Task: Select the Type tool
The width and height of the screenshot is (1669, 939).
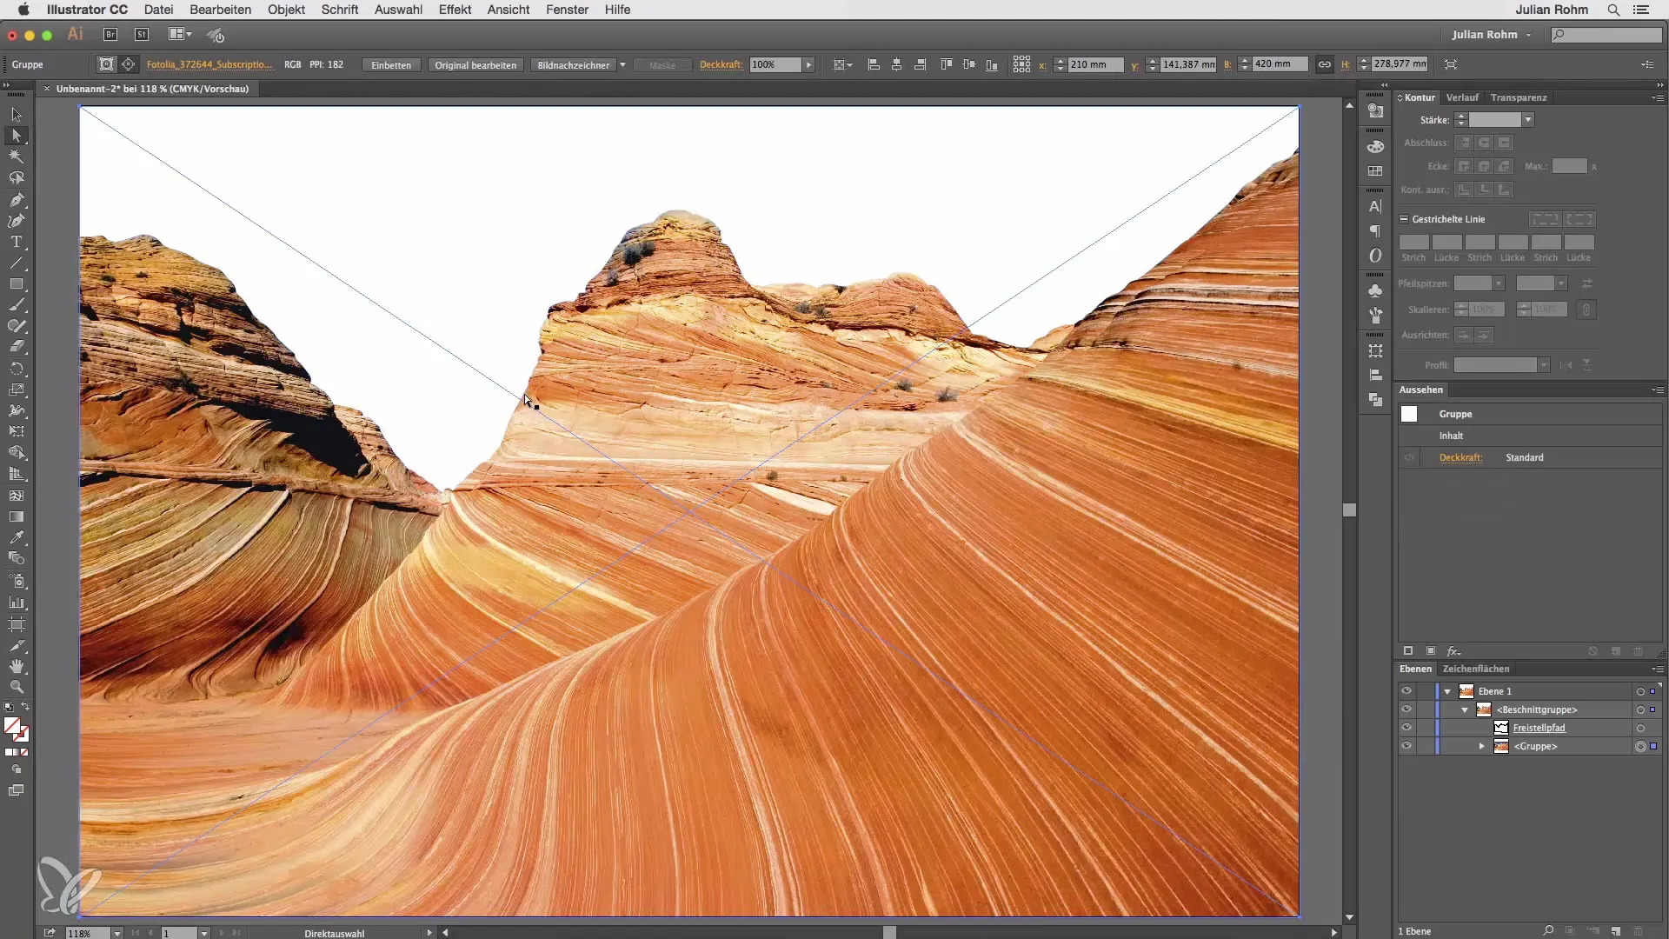Action: click(16, 242)
